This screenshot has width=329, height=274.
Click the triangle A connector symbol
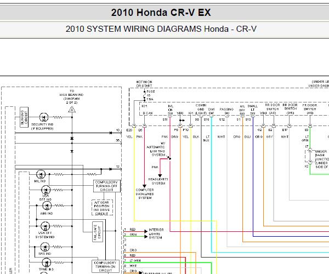tap(72, 110)
